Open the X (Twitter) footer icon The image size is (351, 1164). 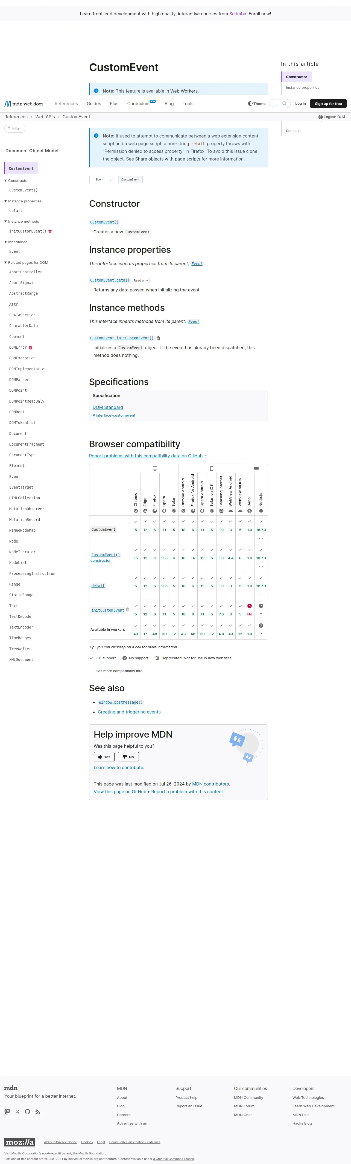17,1111
